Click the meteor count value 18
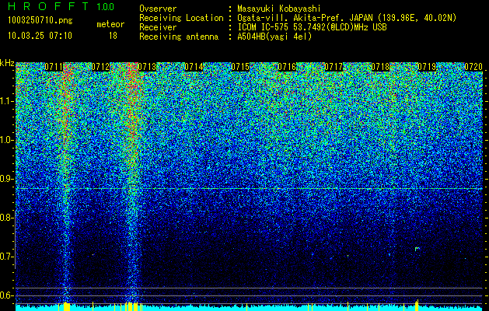This screenshot has height=311, width=489. tap(113, 36)
